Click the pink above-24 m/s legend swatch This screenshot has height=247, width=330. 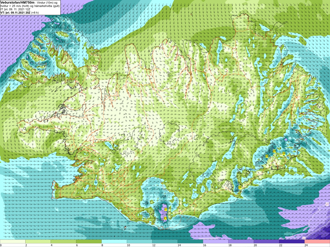tap(317, 242)
